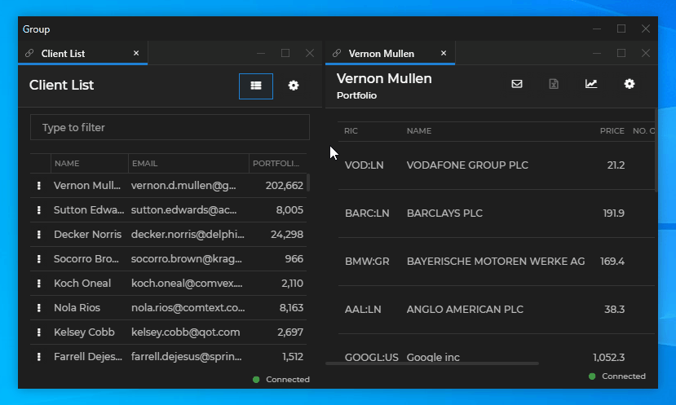Screen dimensions: 676x405
Task: Sort clients by PORTFOLIO column header
Action: pos(277,163)
